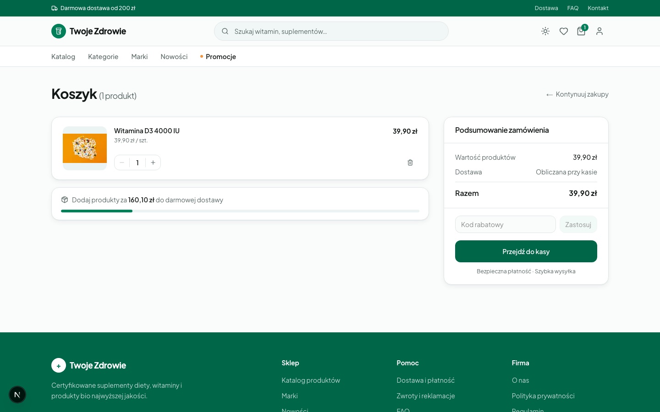Open footer link O nas
The width and height of the screenshot is (660, 412).
(x=521, y=380)
